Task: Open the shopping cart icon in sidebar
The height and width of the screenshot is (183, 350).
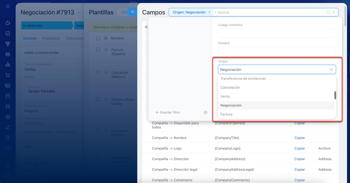Action: (x=8, y=75)
